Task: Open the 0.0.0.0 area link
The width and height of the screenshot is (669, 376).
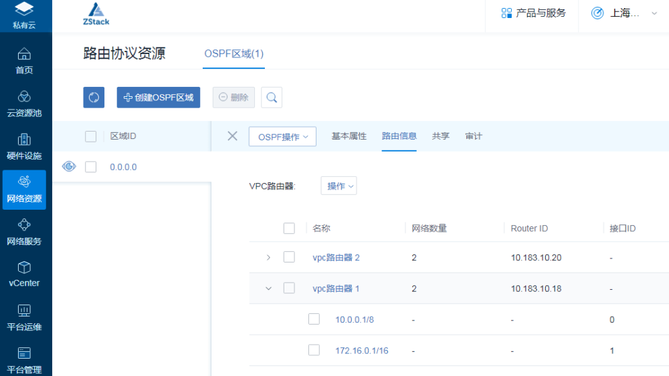Action: pyautogui.click(x=123, y=167)
